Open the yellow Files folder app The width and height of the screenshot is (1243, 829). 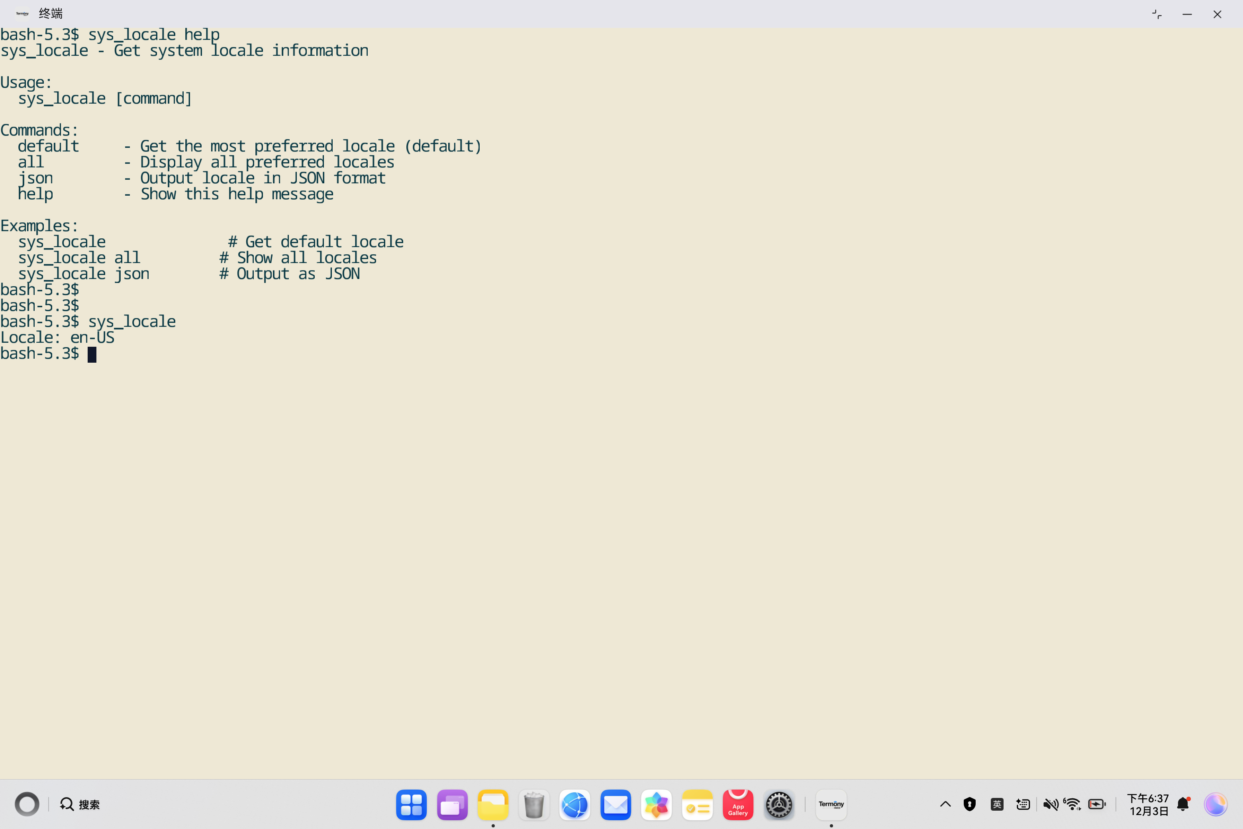[492, 805]
